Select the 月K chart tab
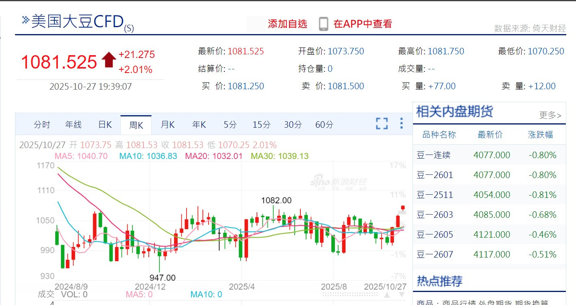 (167, 125)
